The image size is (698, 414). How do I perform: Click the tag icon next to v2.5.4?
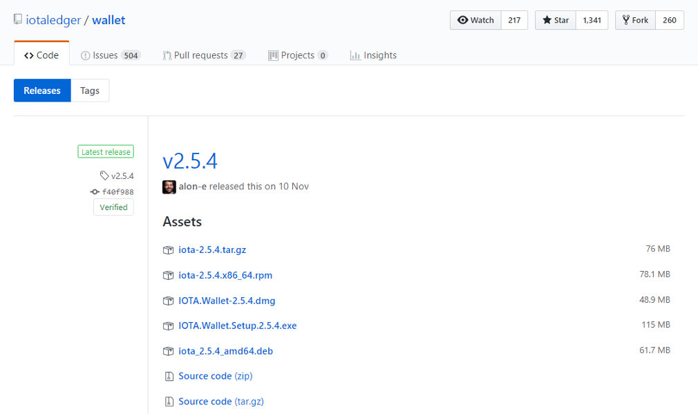pyautogui.click(x=104, y=176)
